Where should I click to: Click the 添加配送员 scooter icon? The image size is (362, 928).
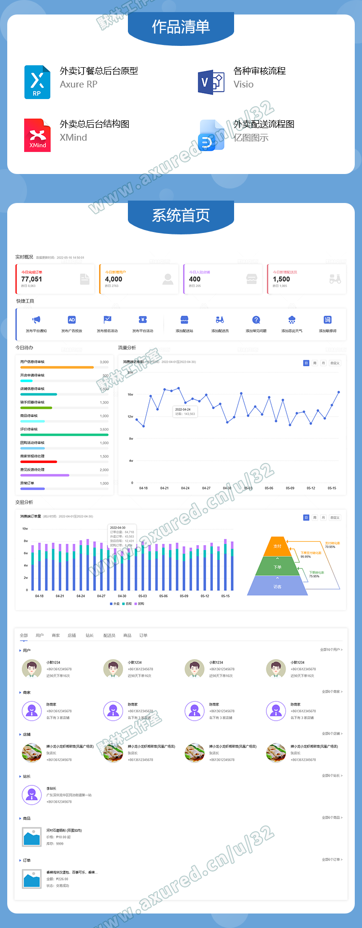[x=220, y=319]
